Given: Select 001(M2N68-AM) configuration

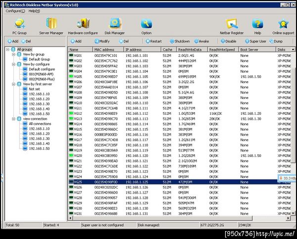Looking at the screenshot, I should (x=41, y=74).
